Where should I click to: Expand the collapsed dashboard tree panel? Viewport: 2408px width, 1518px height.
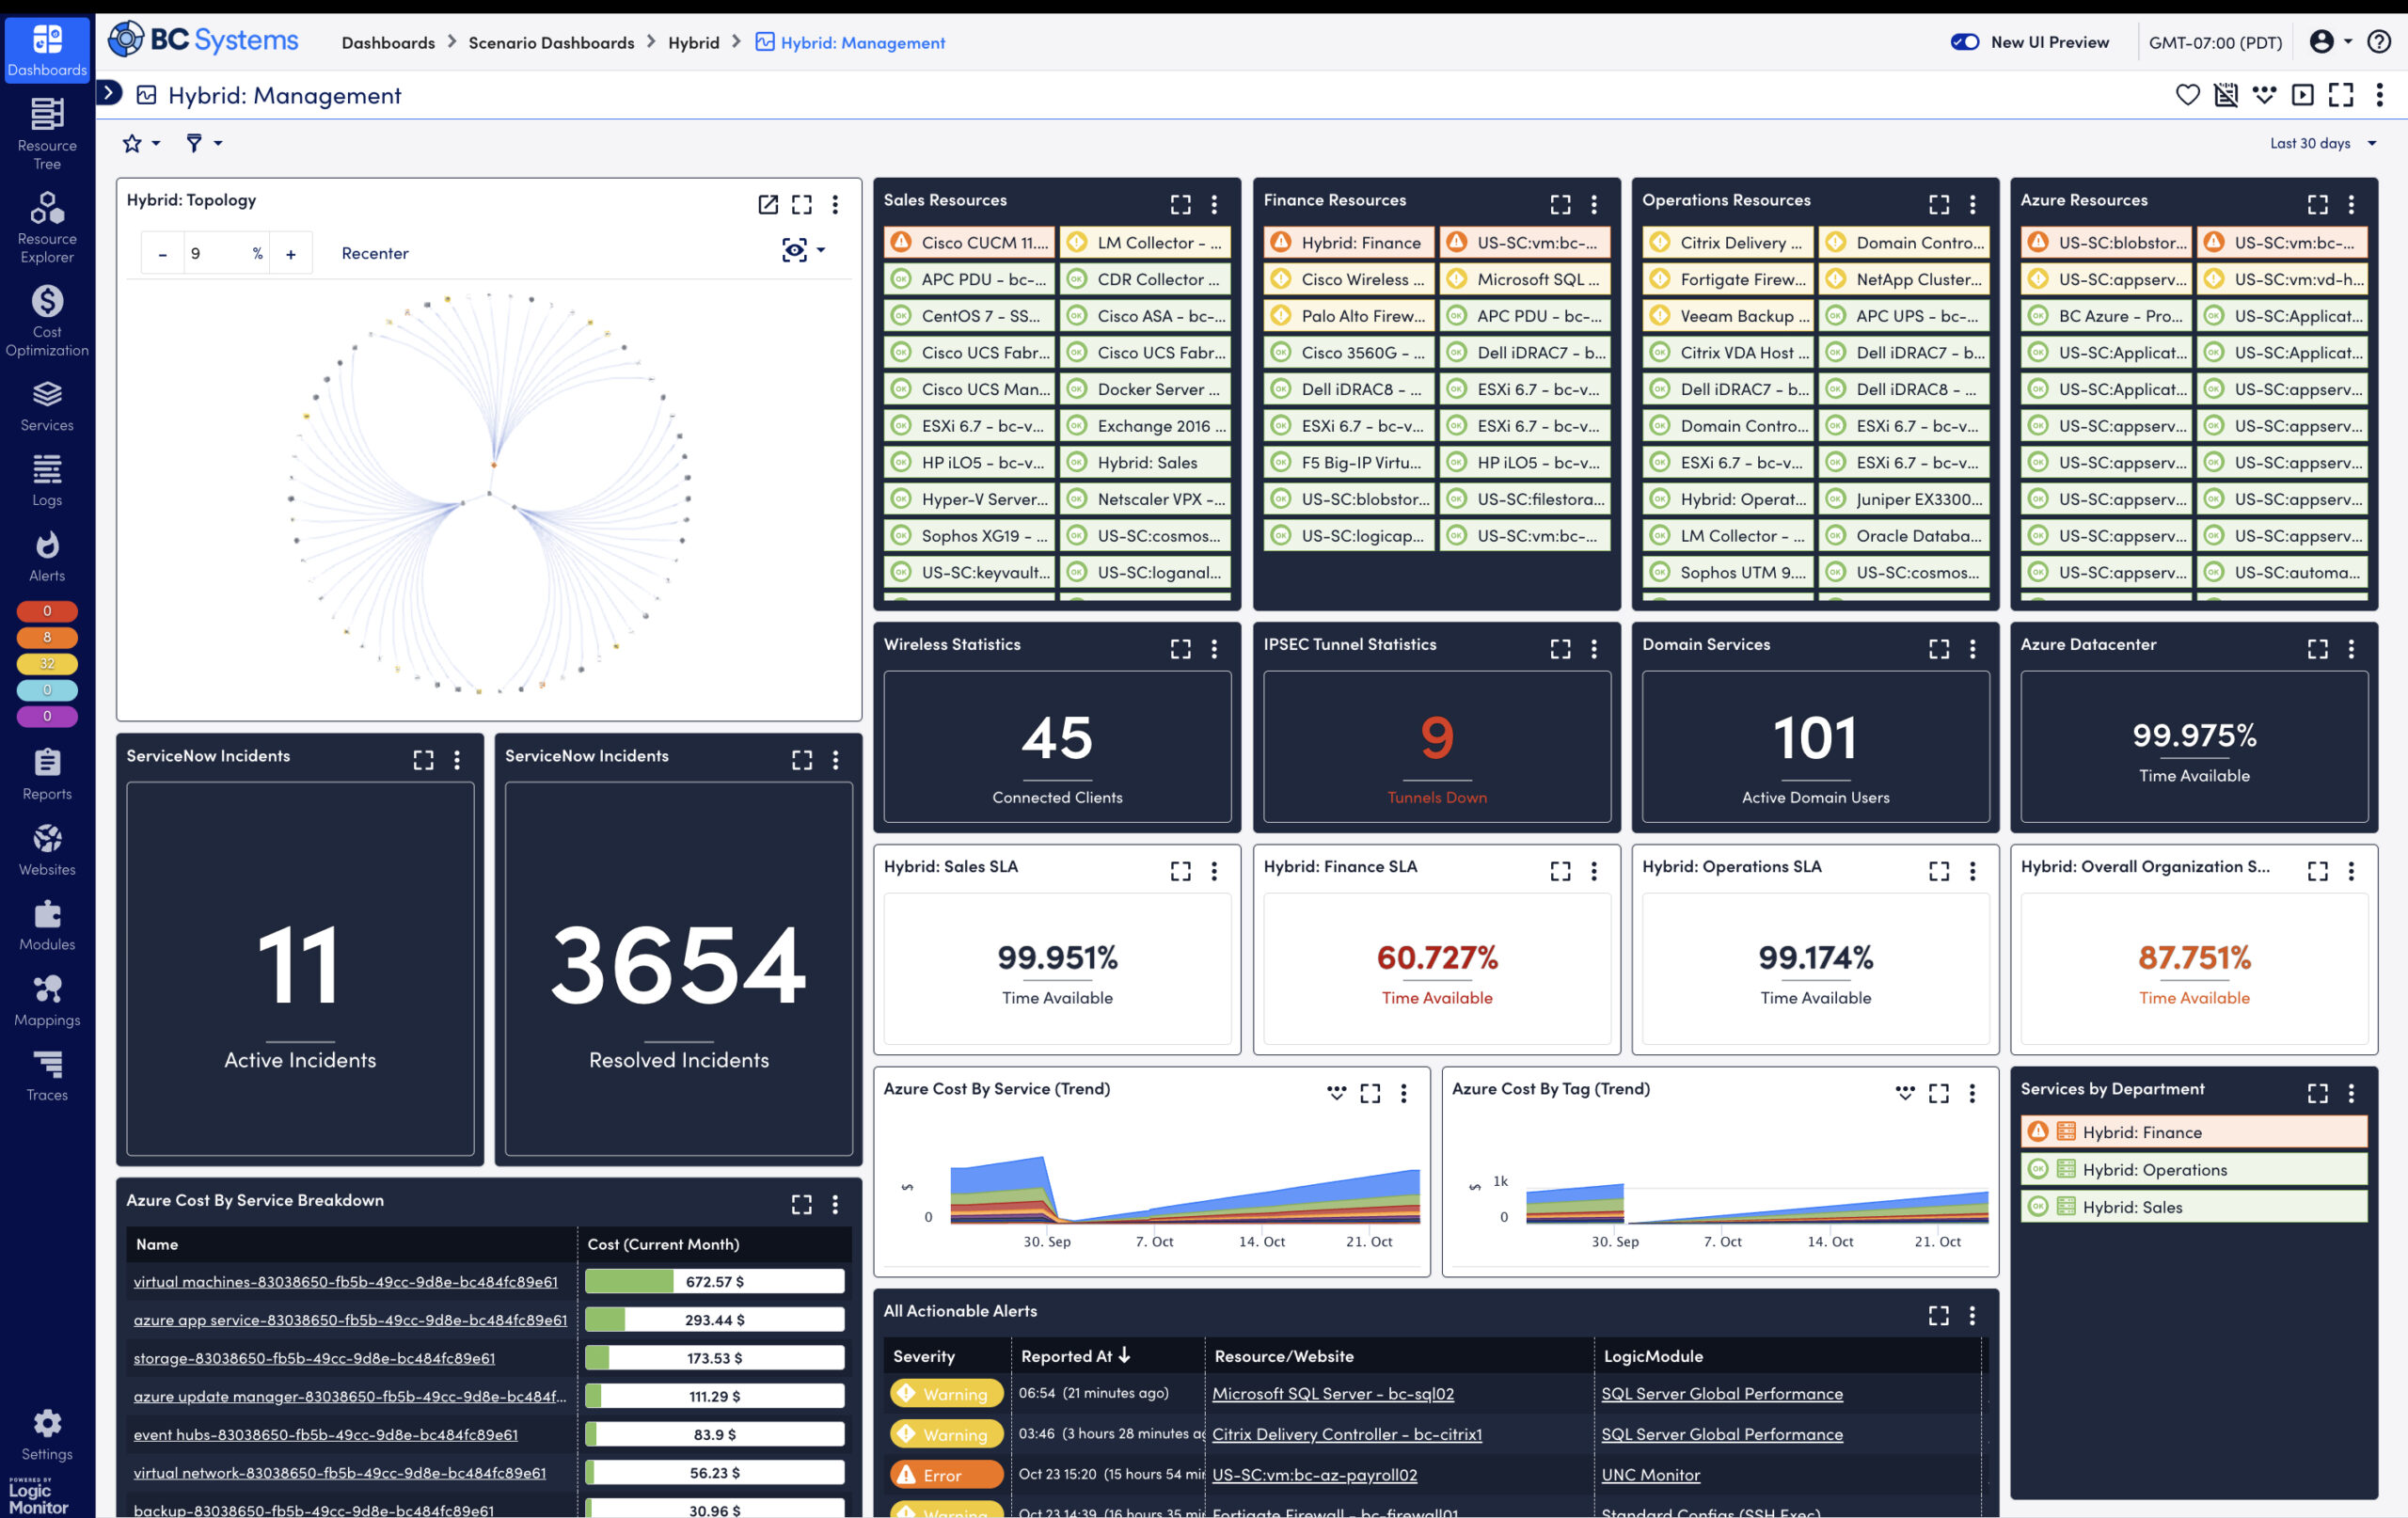(x=109, y=94)
